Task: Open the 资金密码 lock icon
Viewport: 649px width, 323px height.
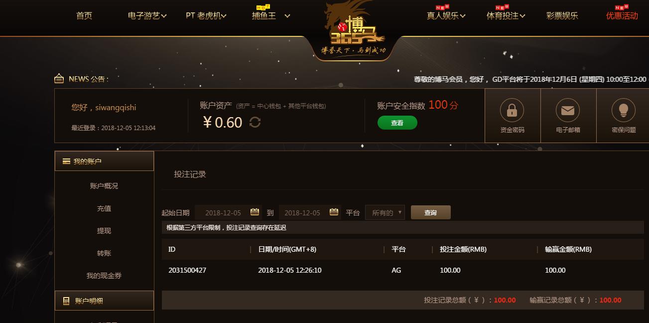Action: pyautogui.click(x=512, y=110)
